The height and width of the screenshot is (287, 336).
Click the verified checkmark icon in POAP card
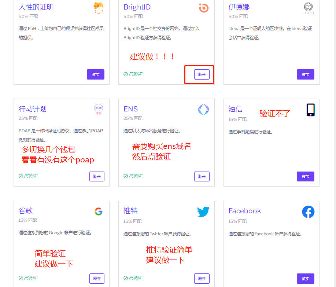(x=21, y=176)
